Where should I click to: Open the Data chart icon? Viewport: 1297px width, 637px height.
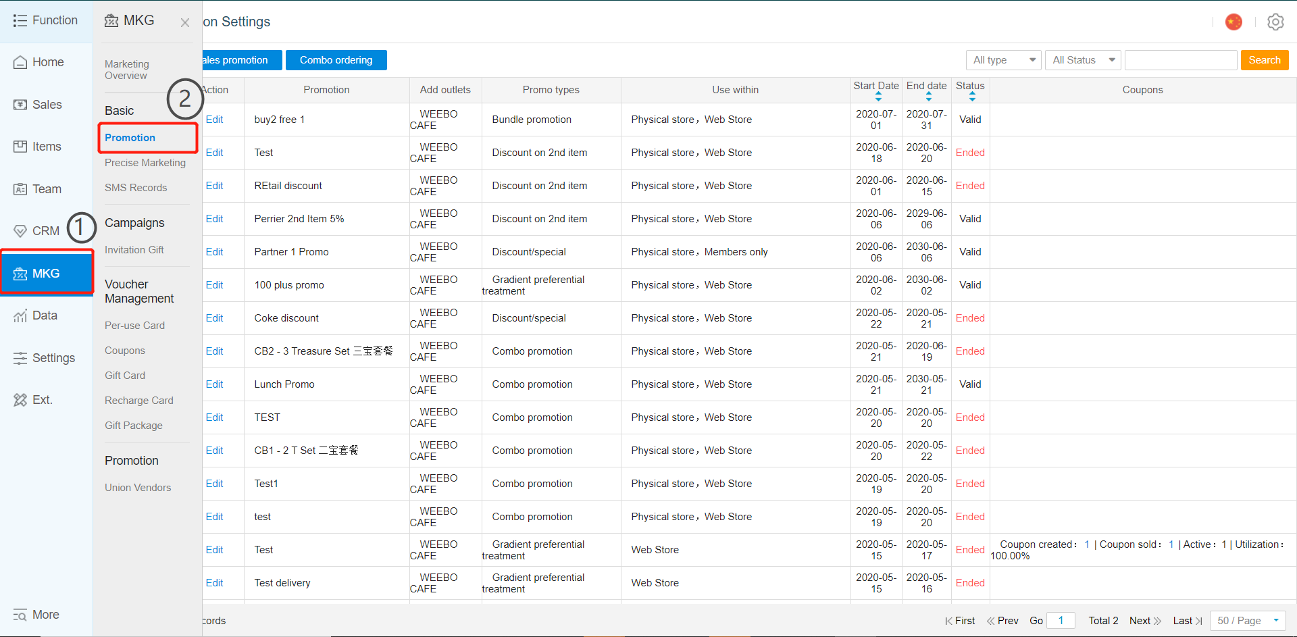[x=20, y=315]
